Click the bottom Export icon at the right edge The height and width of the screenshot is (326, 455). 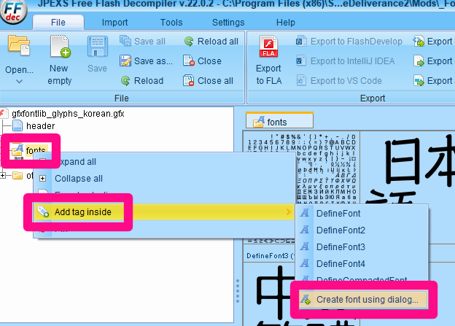419,81
